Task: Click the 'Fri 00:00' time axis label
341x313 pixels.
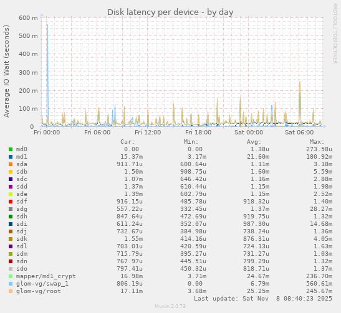Action: pyautogui.click(x=47, y=132)
